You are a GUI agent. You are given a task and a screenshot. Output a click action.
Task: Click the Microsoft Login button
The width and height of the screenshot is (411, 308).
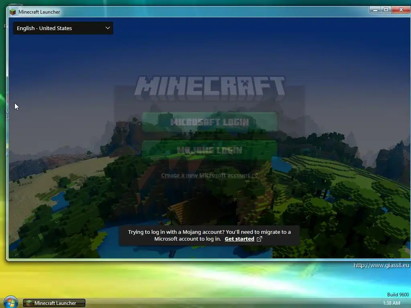click(210, 122)
